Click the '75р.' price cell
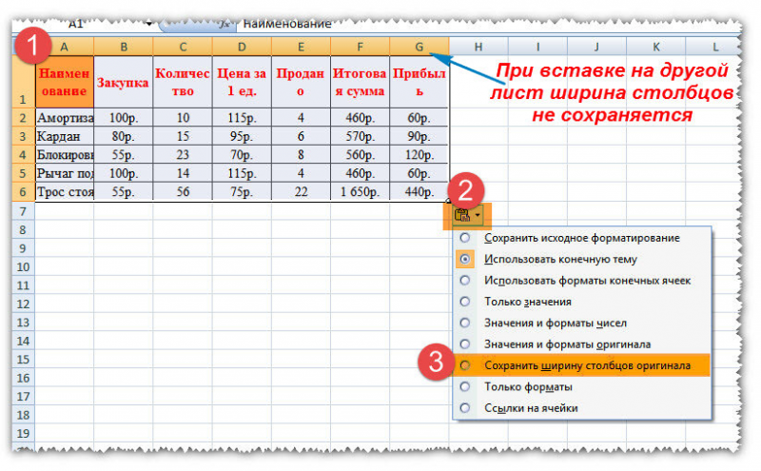The height and width of the screenshot is (471, 761). [242, 192]
